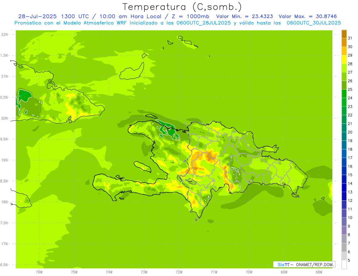Click the '75W' longitude axis label
The height and width of the screenshot is (276, 358).
74,272
